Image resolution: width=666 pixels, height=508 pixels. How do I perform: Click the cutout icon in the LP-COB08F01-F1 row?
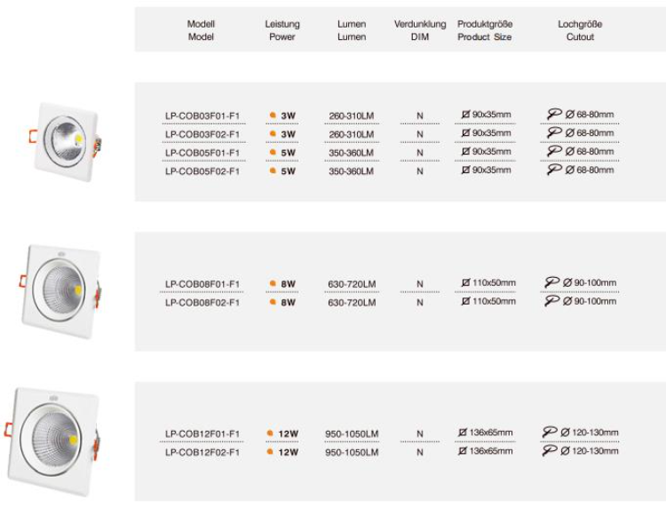(x=552, y=282)
